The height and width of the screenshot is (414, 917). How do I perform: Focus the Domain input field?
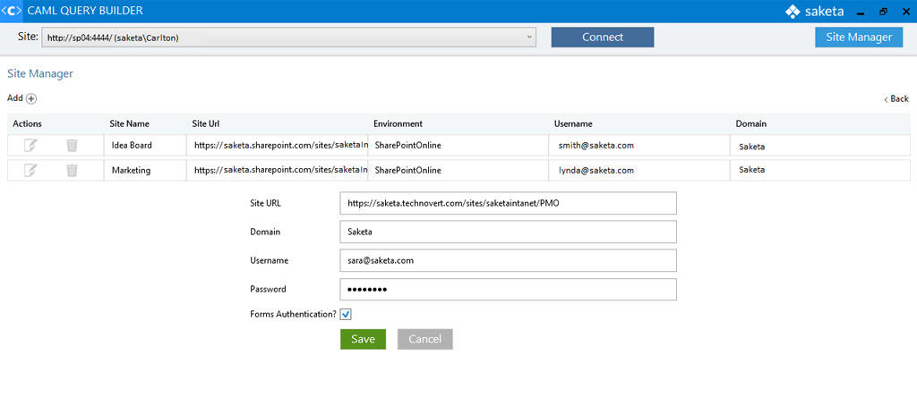(x=509, y=232)
